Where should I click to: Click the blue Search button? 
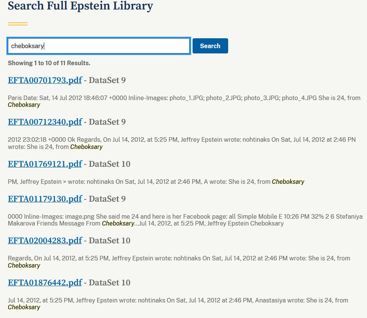click(210, 46)
